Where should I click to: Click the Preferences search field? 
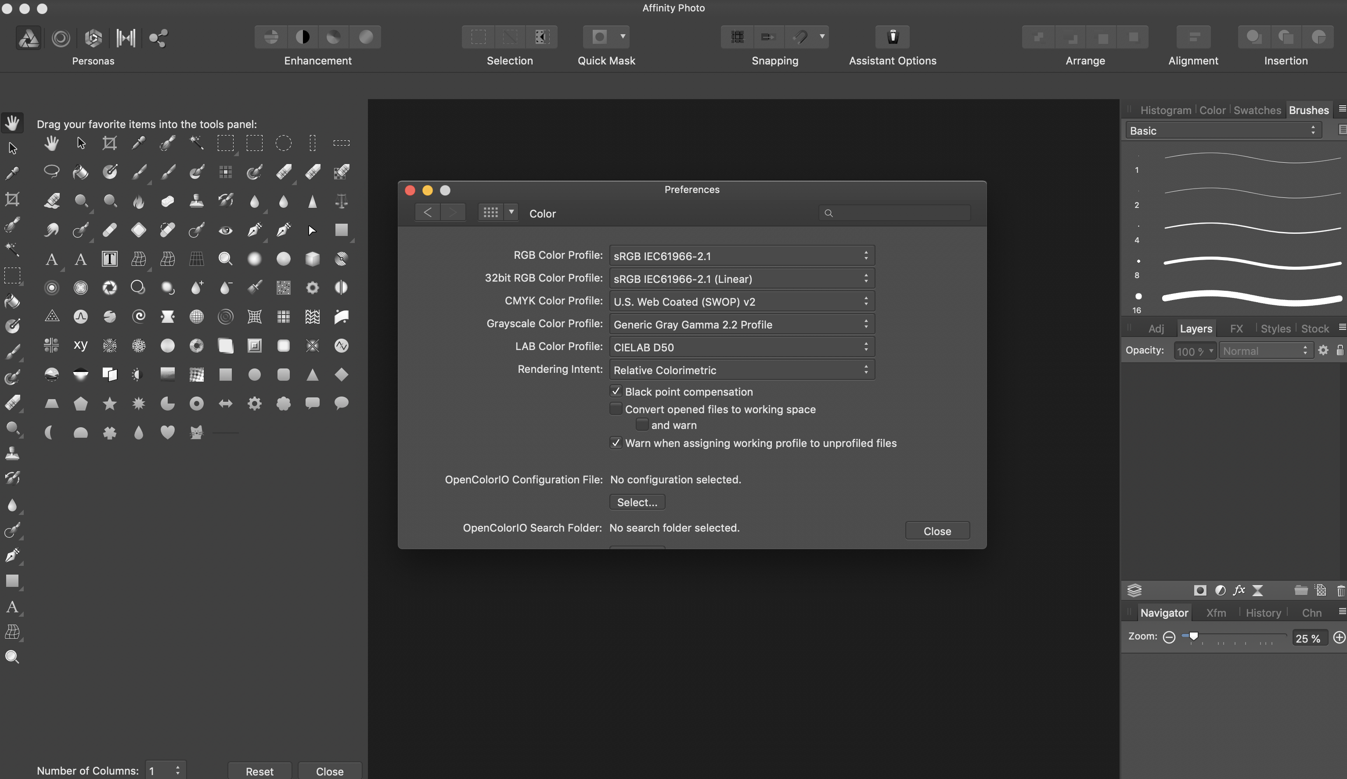coord(894,212)
